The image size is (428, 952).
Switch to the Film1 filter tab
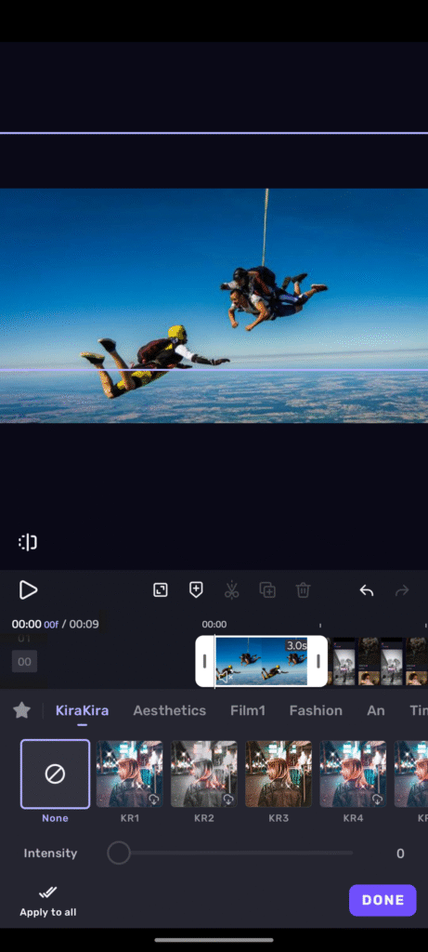pos(247,710)
